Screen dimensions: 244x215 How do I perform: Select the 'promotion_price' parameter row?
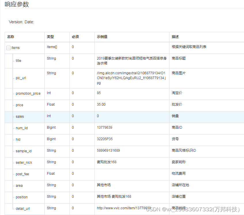click(x=124, y=94)
